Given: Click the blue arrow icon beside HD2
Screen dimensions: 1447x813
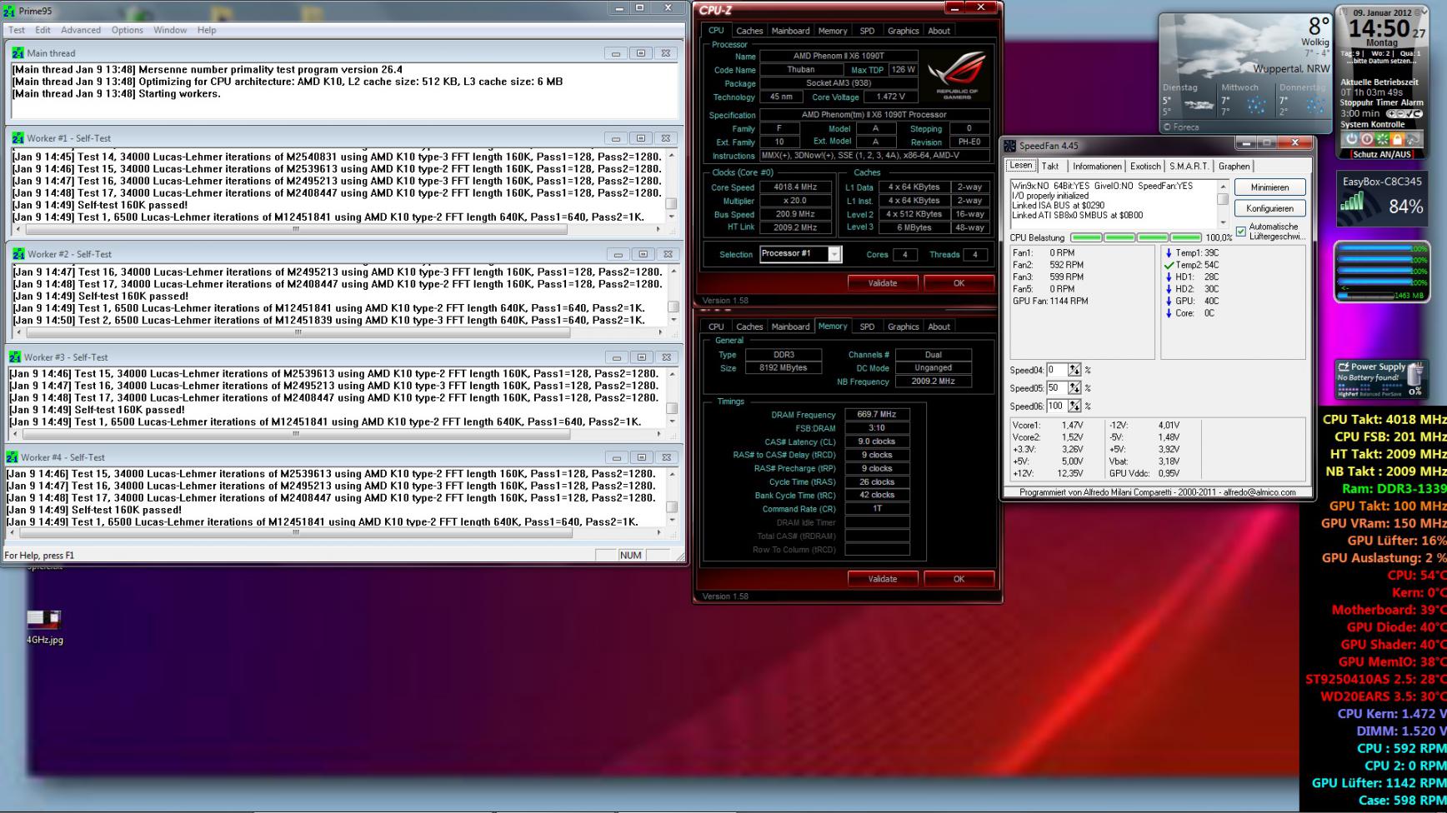Looking at the screenshot, I should [1169, 289].
